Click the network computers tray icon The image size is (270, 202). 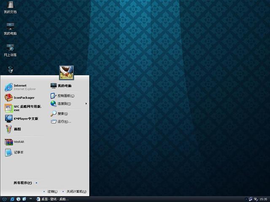click(x=251, y=199)
